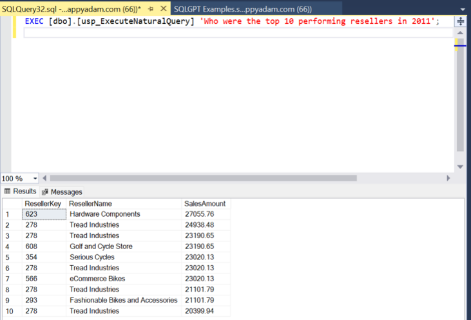This screenshot has width=471, height=320.
Task: Click the usp_ExecuteNaturalQuery procedure name
Action: tap(135, 21)
